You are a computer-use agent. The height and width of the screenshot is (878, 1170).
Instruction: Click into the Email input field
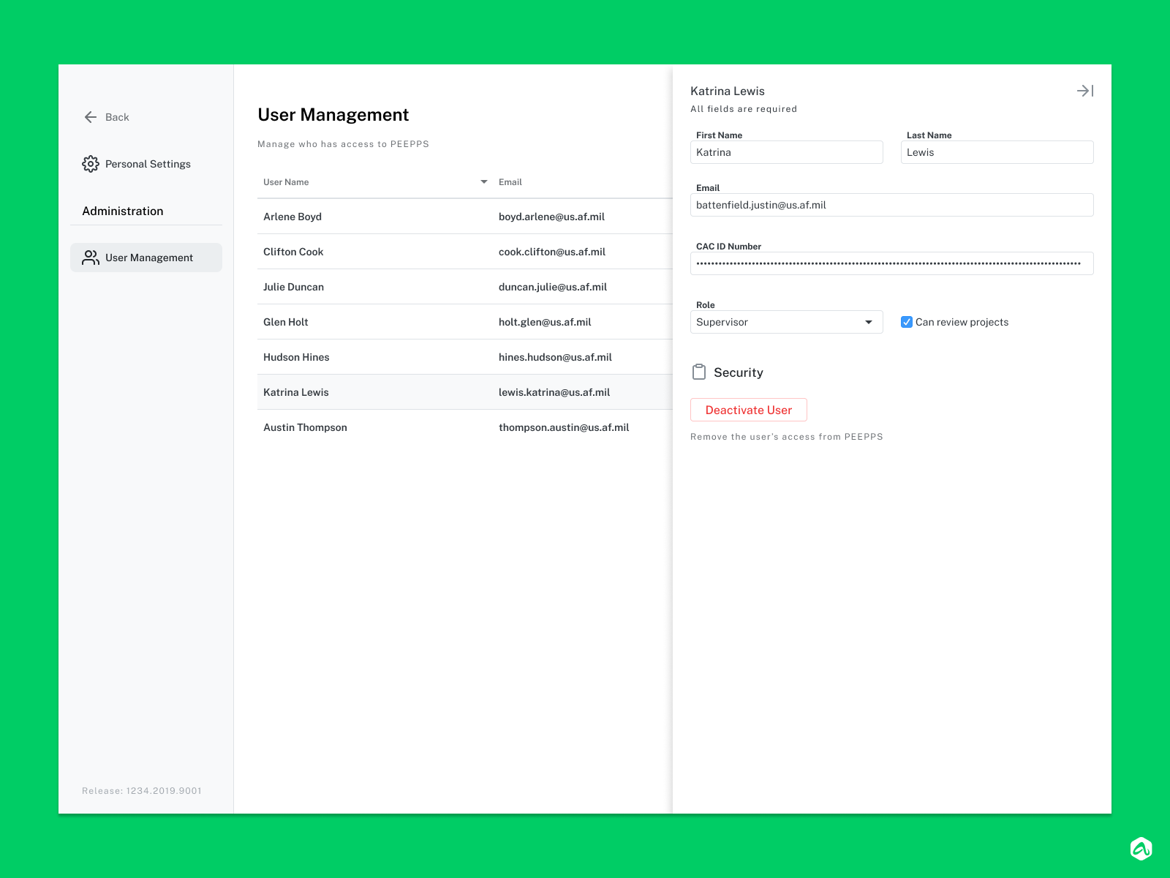tap(892, 205)
